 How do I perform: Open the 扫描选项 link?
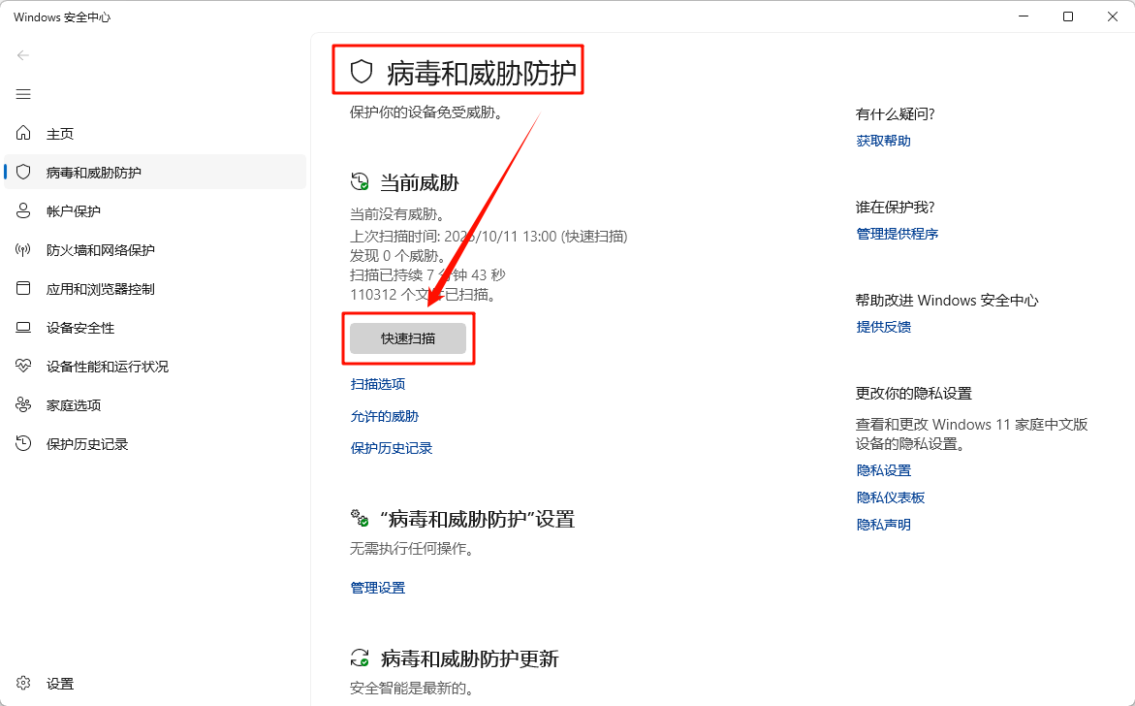point(378,384)
